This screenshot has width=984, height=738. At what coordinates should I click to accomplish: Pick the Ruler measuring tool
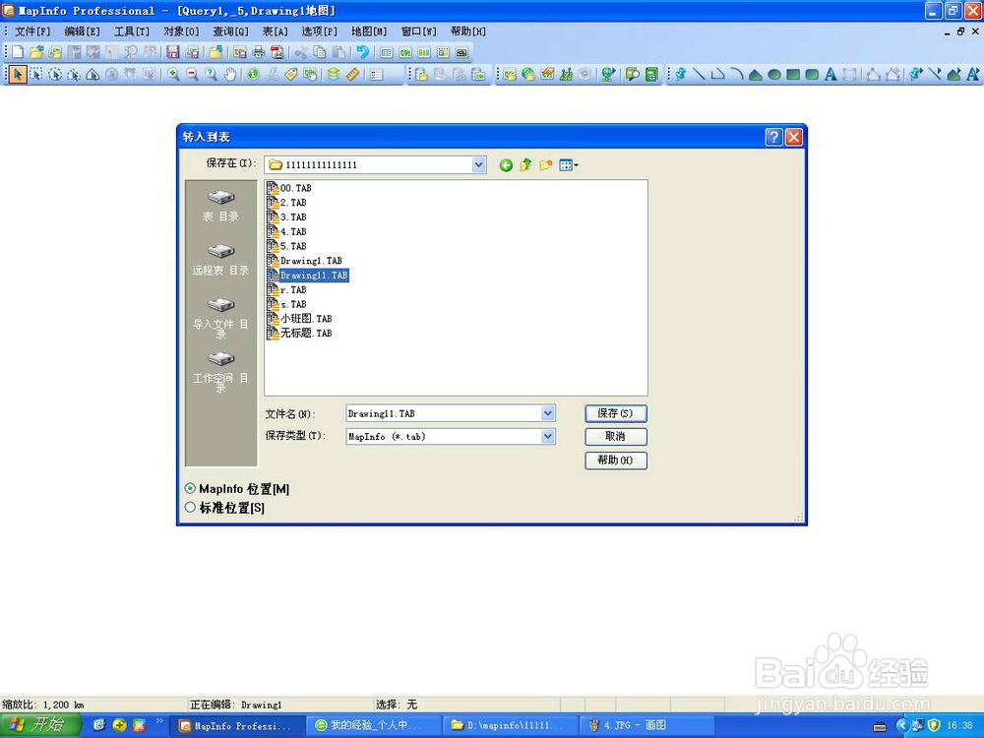click(x=352, y=74)
